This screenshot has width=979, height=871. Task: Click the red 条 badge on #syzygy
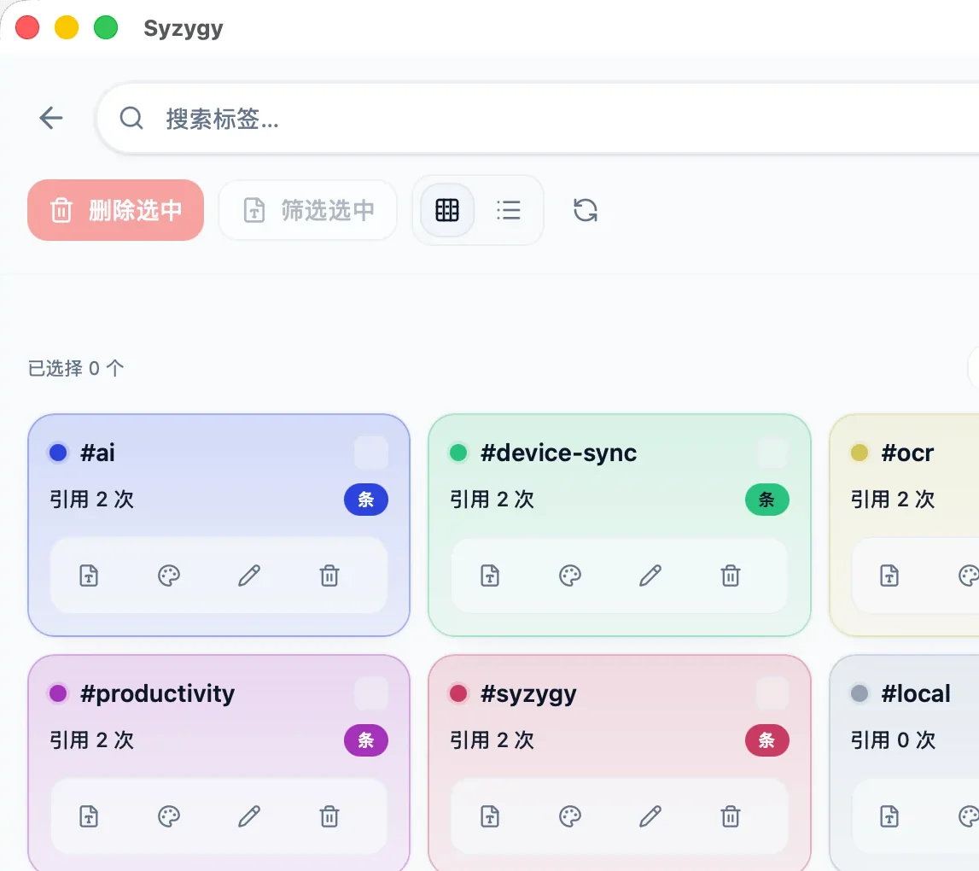(766, 740)
